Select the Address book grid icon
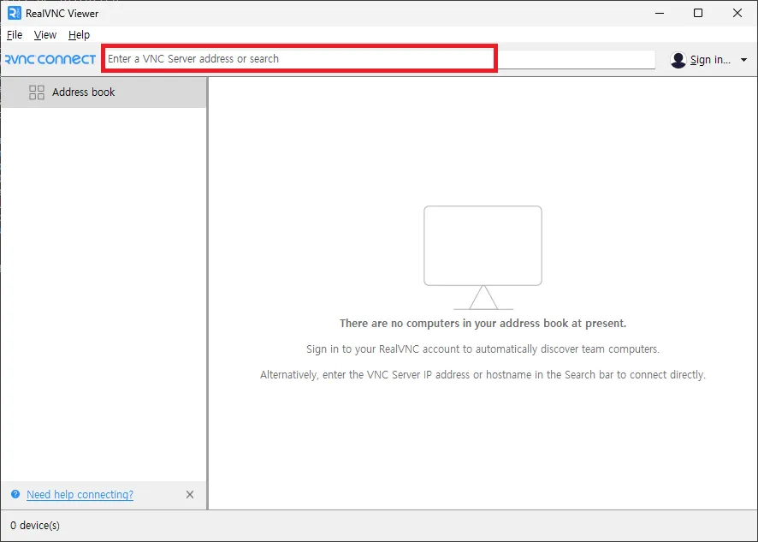 pyautogui.click(x=37, y=92)
